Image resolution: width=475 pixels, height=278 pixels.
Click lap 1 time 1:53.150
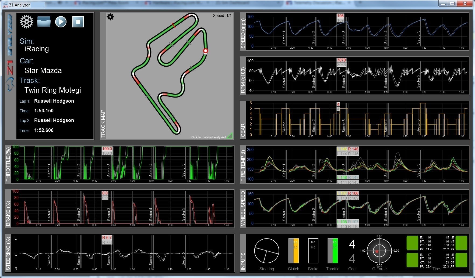[x=44, y=111]
